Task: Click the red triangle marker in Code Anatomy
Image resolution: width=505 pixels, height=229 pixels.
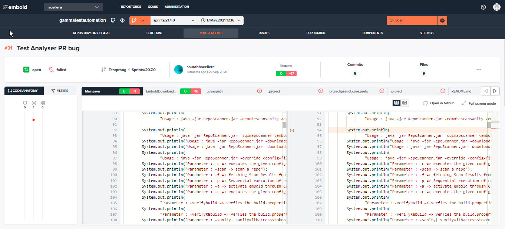Action: [x=34, y=120]
